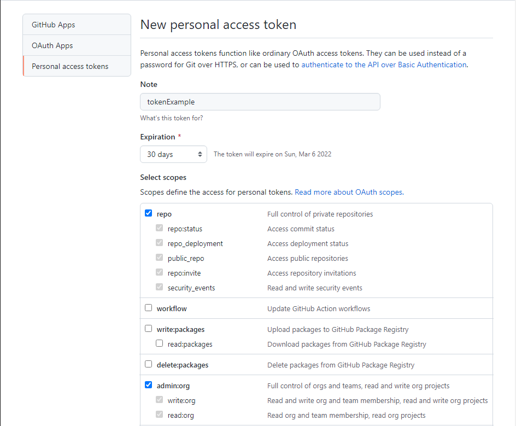This screenshot has height=426, width=516.
Task: Open OAuth Apps in the sidebar
Action: tap(77, 45)
